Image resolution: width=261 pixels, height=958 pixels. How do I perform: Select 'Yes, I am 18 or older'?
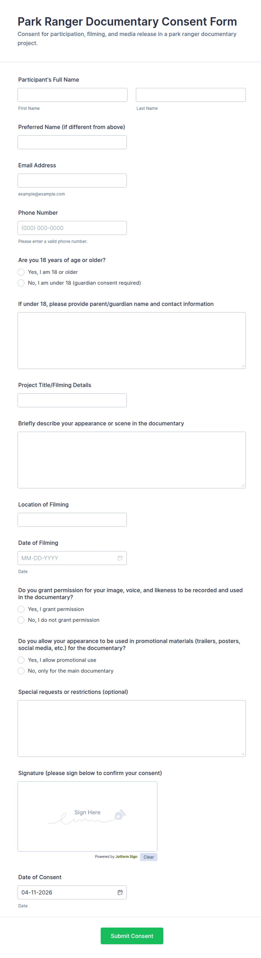[21, 272]
